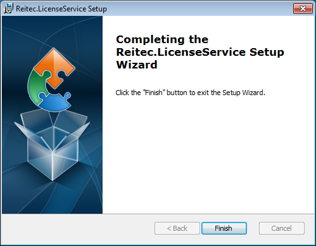Click the Reitec.LicenseService Setup title bar text

61,9
